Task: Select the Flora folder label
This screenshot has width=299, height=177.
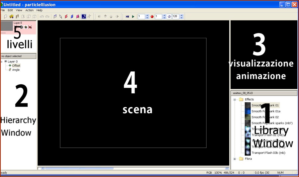Action: pos(248,158)
